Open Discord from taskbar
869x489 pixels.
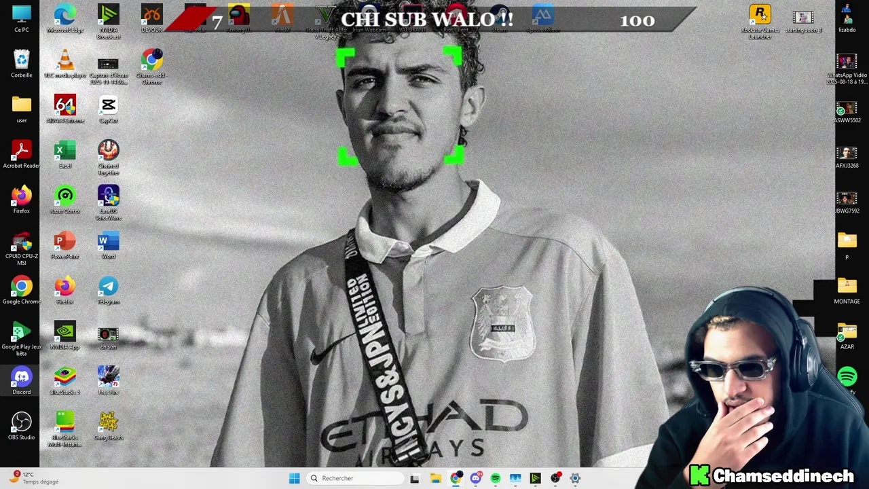475,478
